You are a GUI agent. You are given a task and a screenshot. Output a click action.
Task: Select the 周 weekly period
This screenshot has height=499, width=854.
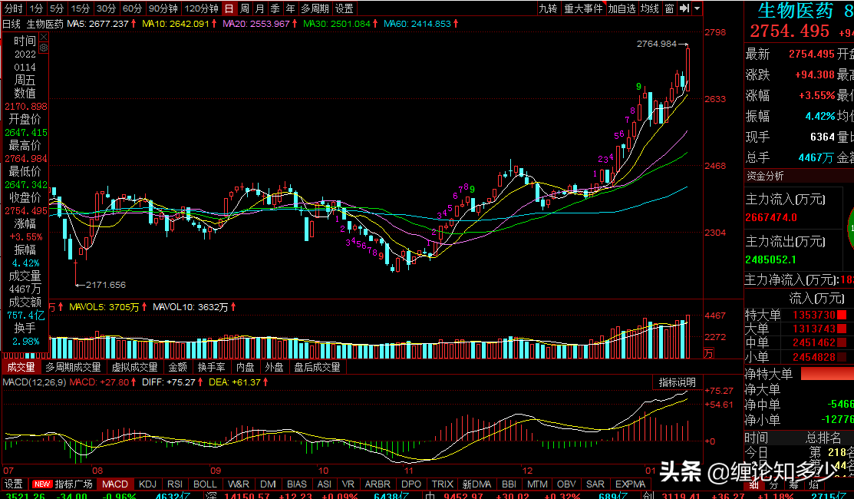(x=245, y=8)
